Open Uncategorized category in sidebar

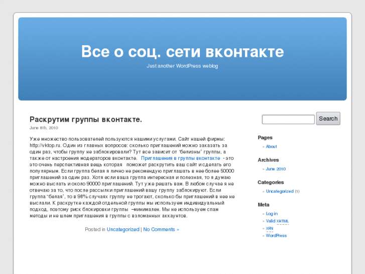coord(280,191)
